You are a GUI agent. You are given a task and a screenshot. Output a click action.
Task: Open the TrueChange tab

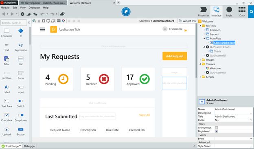[x=11, y=146]
